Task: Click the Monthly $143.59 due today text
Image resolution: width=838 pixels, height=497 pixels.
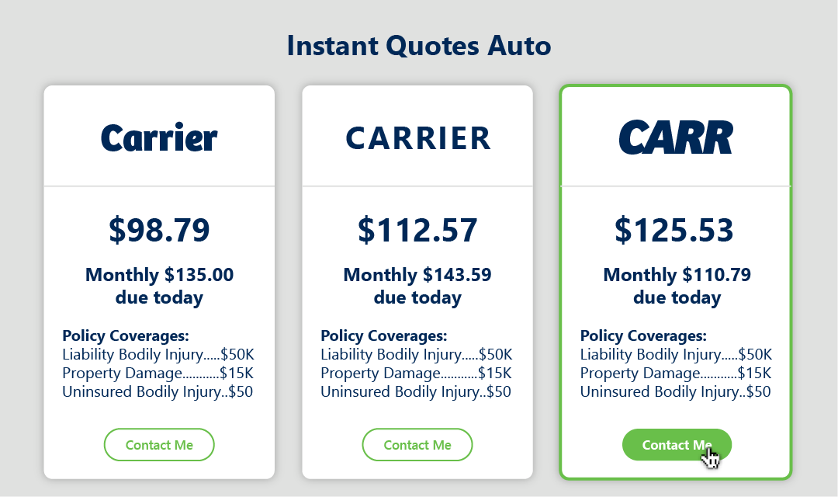Action: (x=417, y=286)
